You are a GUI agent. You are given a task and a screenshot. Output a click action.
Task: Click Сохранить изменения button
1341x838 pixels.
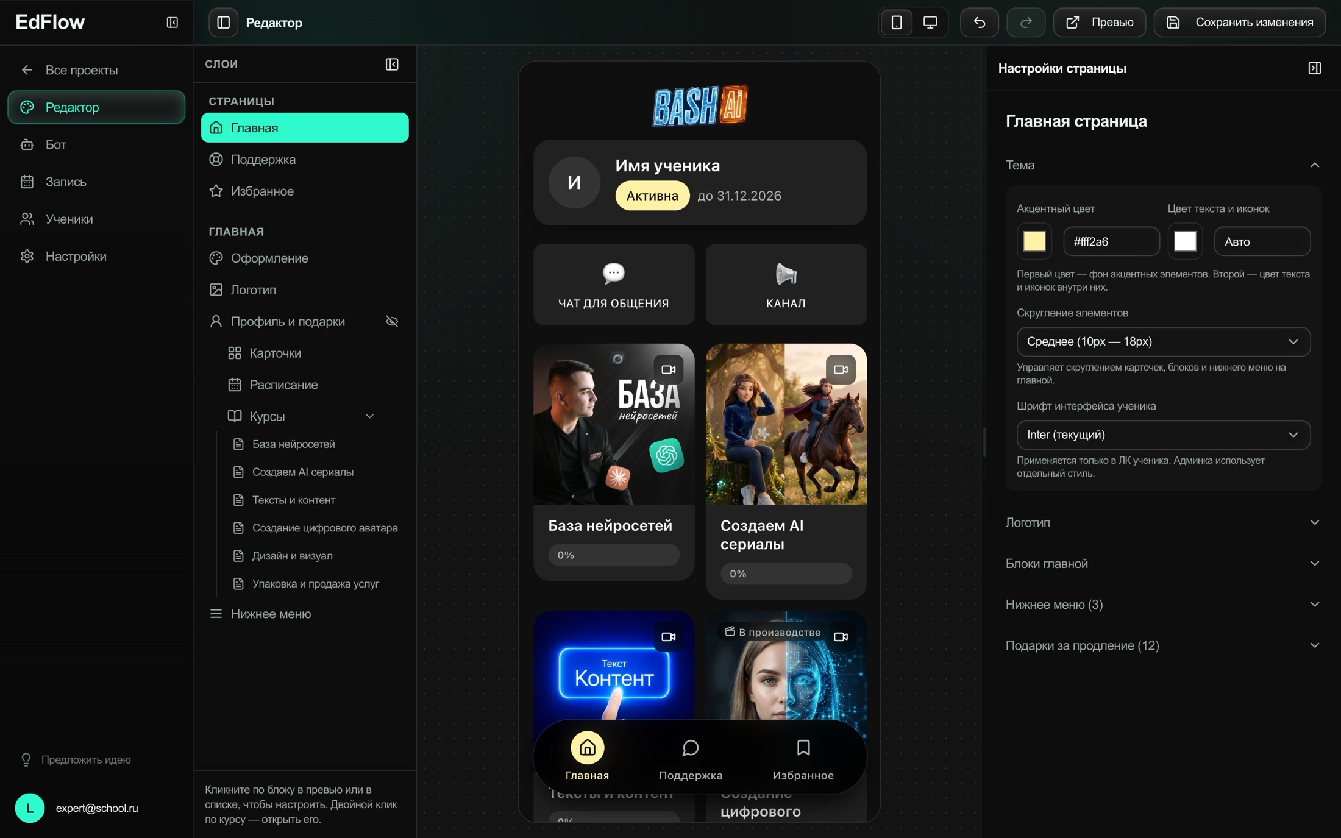pyautogui.click(x=1240, y=23)
